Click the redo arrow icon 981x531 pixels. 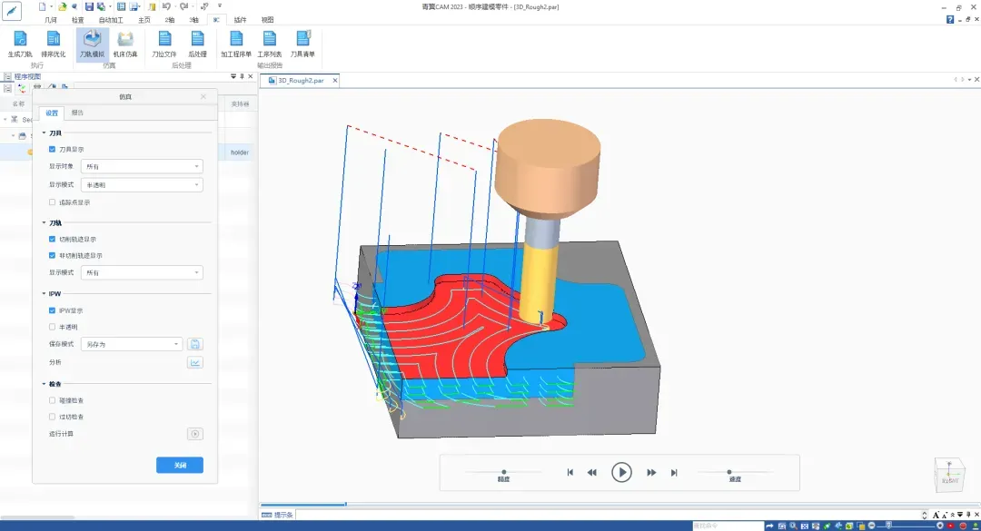(183, 7)
